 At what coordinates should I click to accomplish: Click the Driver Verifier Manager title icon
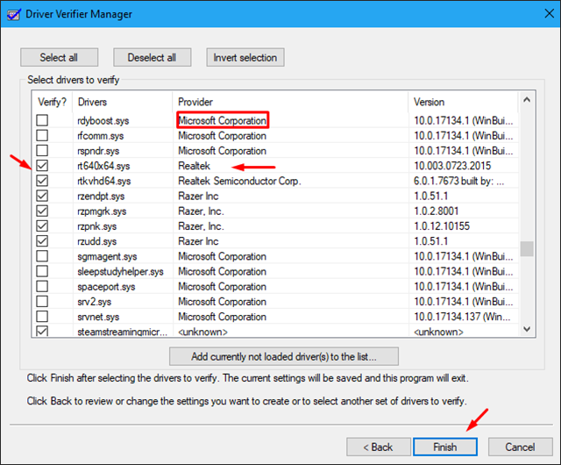click(x=14, y=15)
